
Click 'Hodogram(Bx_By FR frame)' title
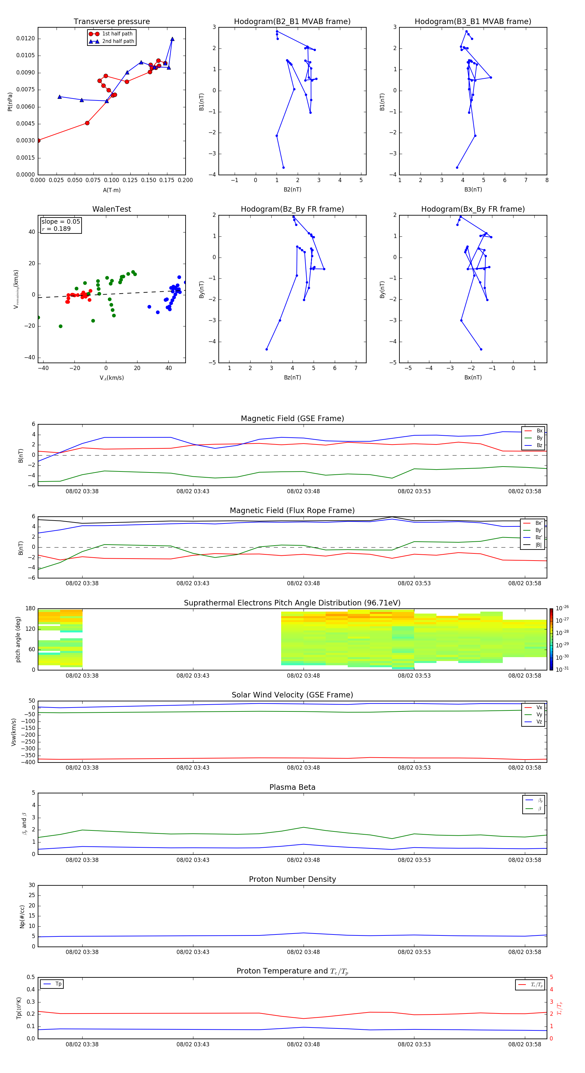[473, 209]
